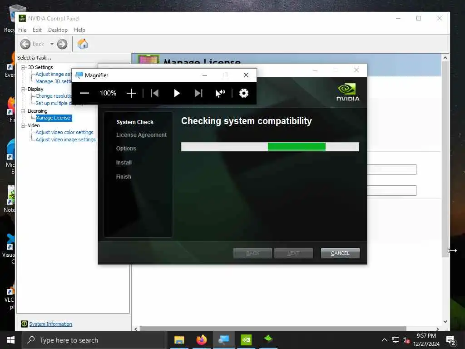Image resolution: width=465 pixels, height=349 pixels.
Task: Open the Edit menu
Action: click(37, 30)
